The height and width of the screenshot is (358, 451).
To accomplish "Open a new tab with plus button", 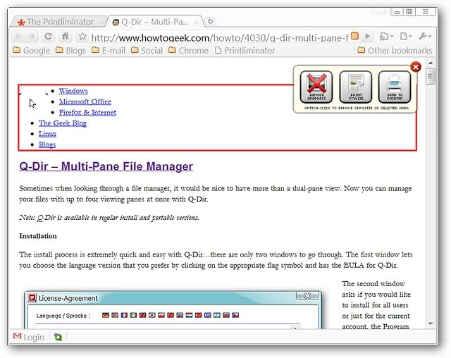I will pos(210,21).
